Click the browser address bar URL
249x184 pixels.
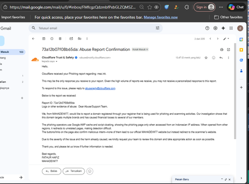pos(73,7)
